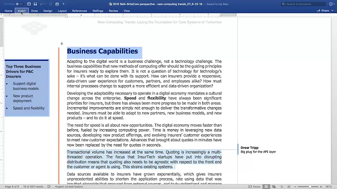337x189 pixels.
Task: Click the zoom out minus button
Action: pyautogui.click(x=295, y=187)
